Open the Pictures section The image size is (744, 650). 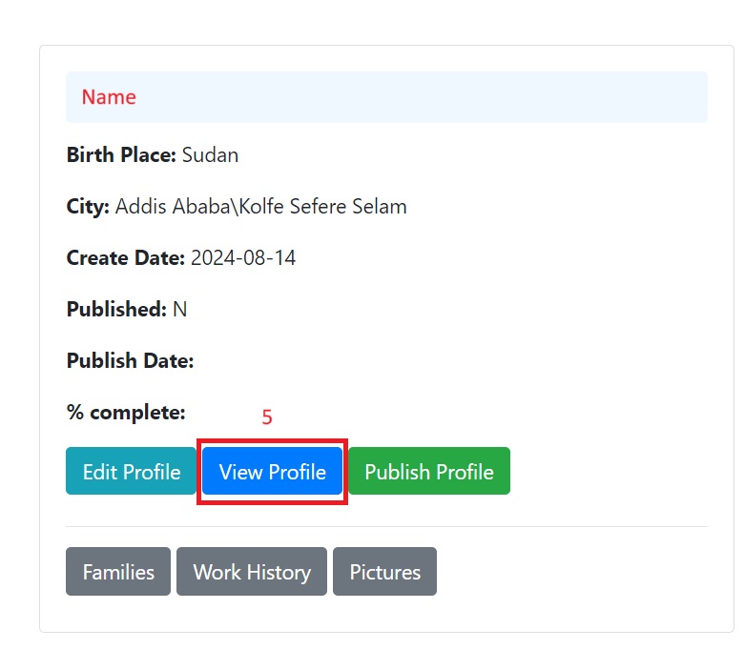coord(384,572)
